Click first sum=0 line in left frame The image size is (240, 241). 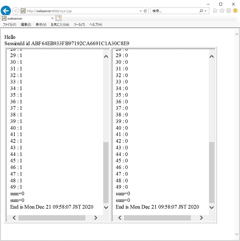pos(17,194)
